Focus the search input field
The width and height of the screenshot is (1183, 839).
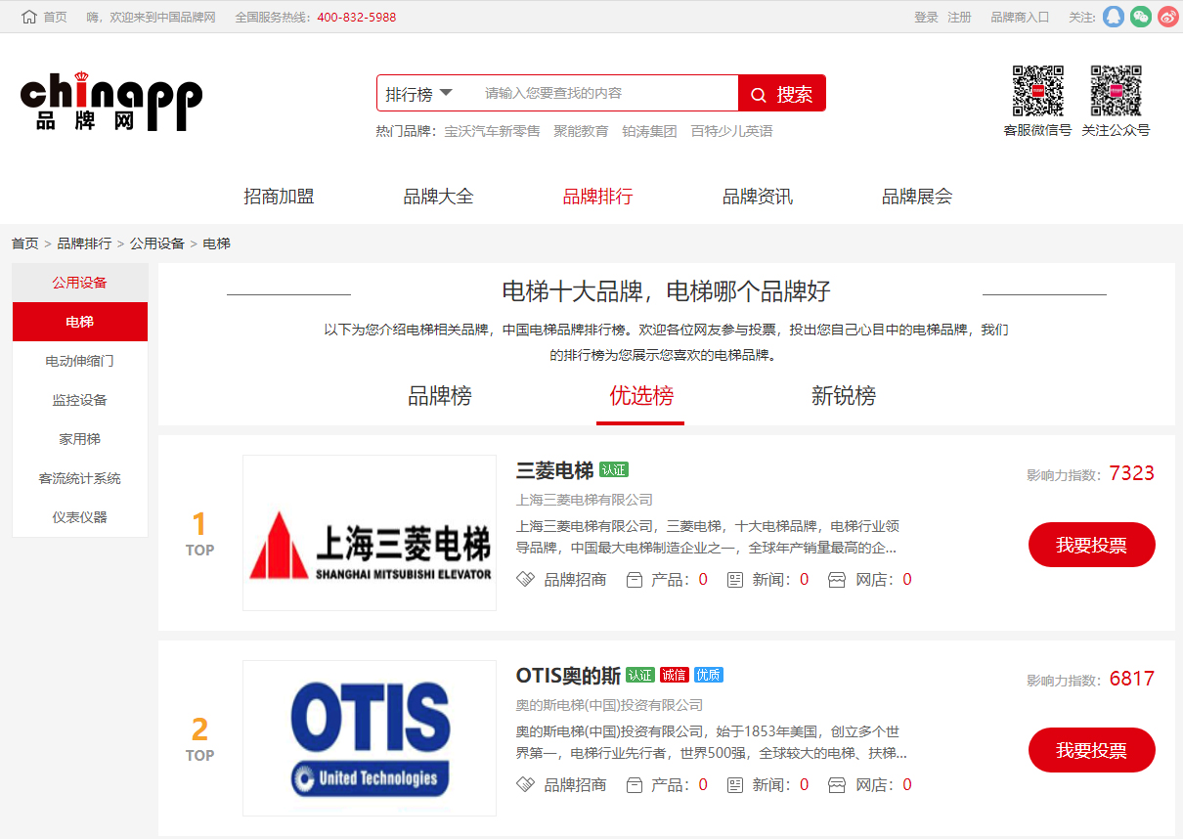pos(606,93)
